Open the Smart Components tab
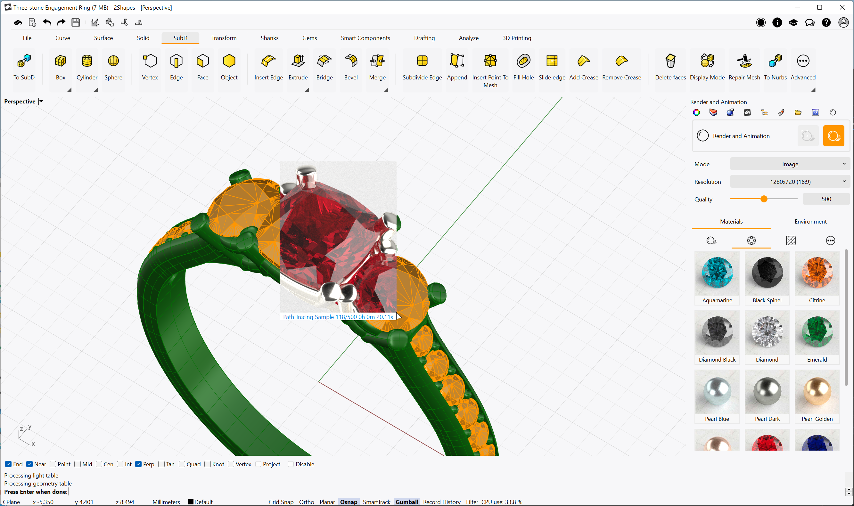The height and width of the screenshot is (506, 854). point(365,38)
